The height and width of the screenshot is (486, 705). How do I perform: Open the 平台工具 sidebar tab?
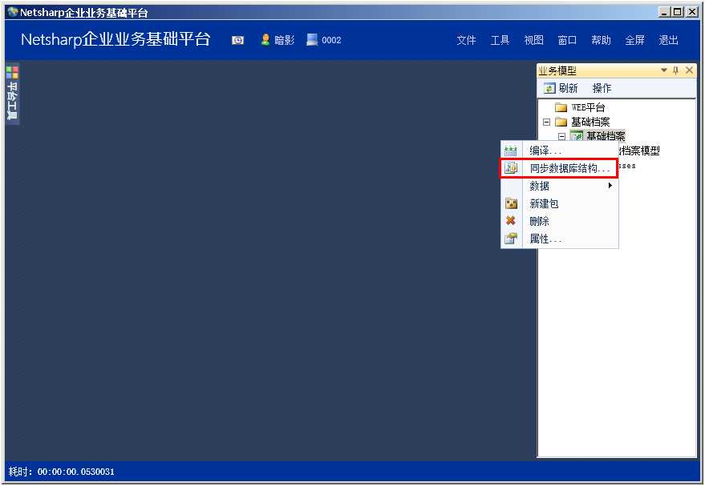click(12, 94)
